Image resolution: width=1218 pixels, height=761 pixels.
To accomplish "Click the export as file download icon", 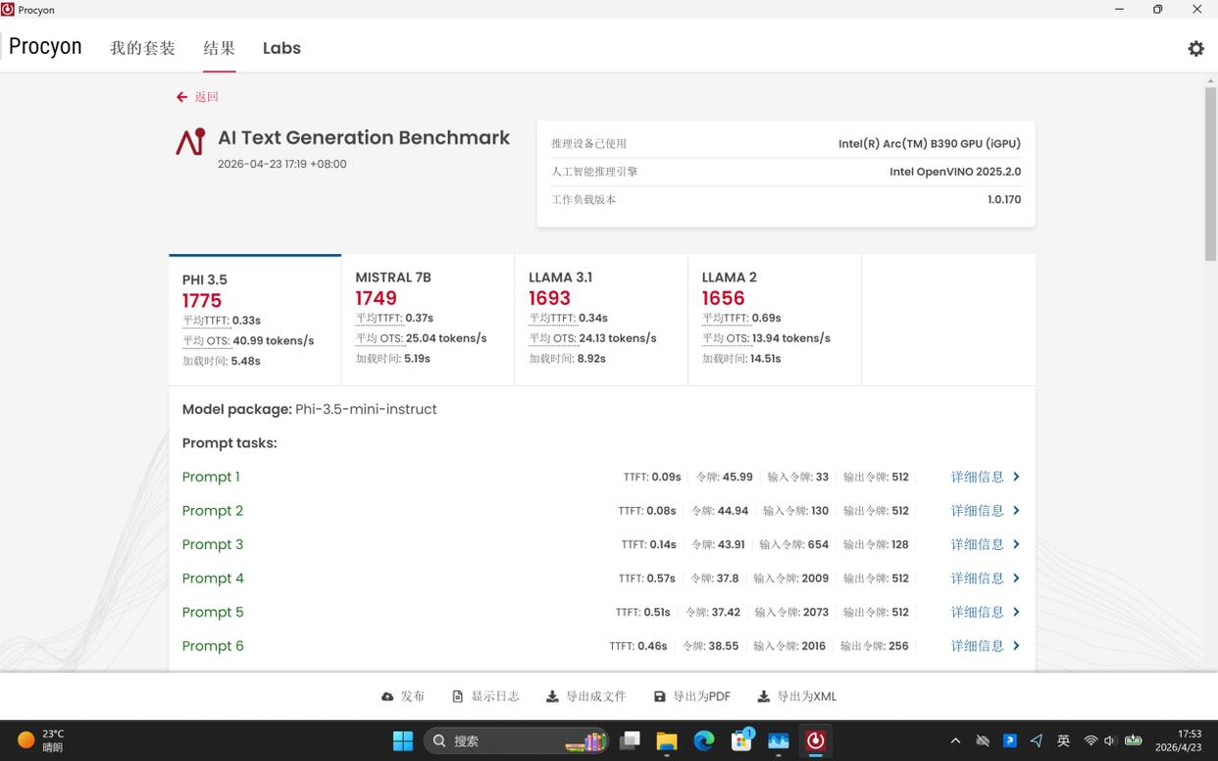I will [552, 696].
